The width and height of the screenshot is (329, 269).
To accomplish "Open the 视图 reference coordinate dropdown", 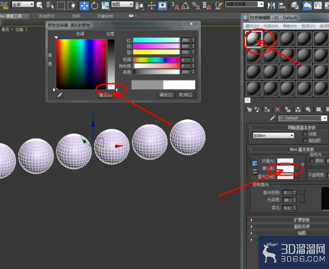I will pyautogui.click(x=122, y=4).
